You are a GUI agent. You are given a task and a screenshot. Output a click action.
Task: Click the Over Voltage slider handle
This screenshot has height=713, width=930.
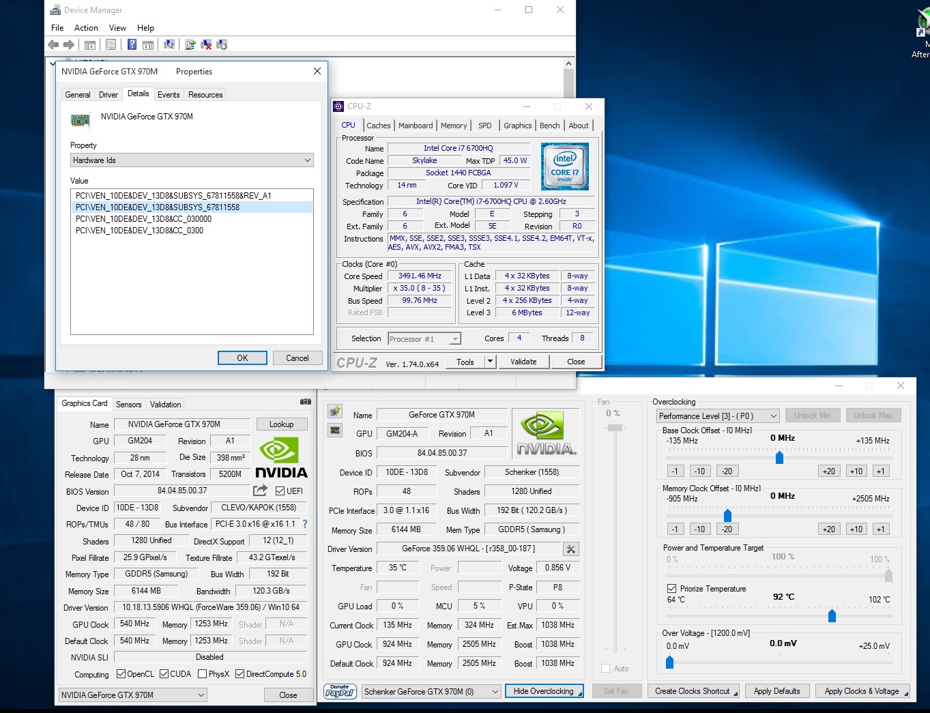pos(669,662)
